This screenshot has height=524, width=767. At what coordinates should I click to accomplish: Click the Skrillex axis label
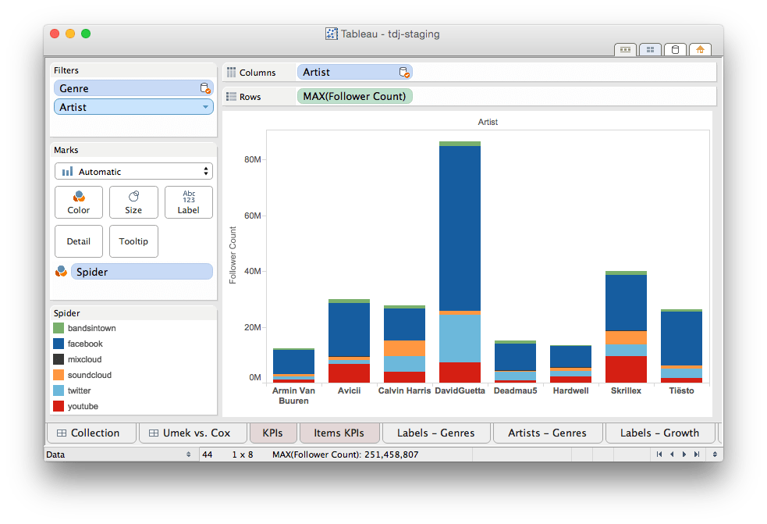(626, 390)
